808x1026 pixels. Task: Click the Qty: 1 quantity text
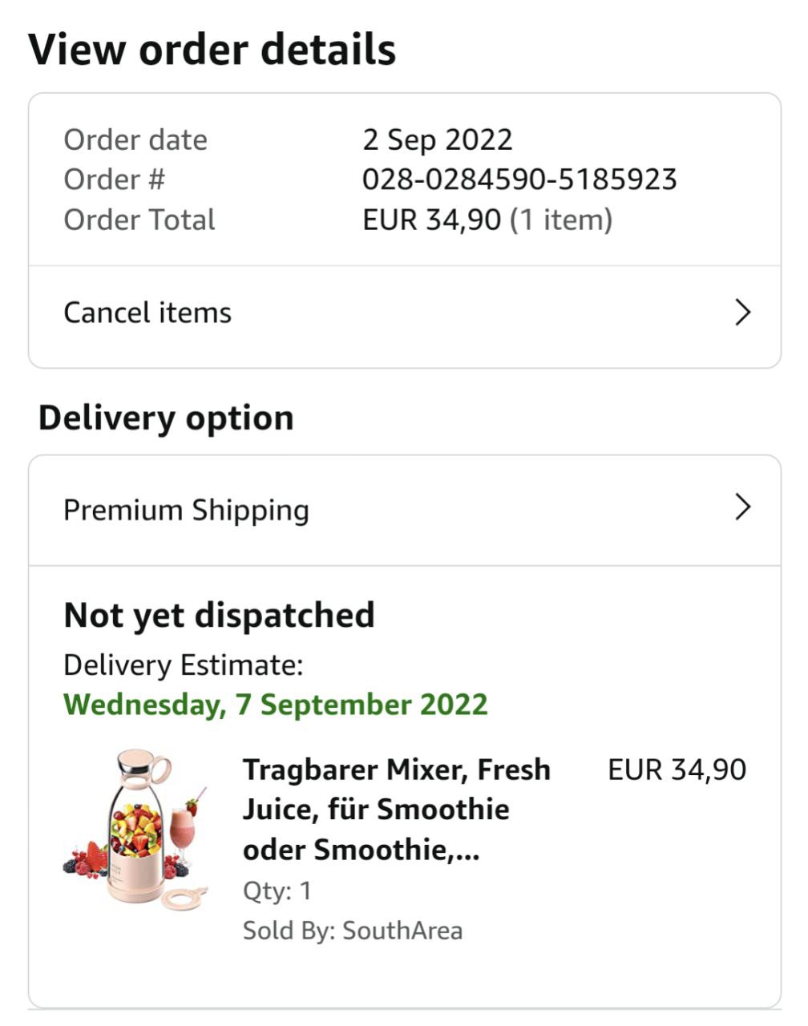277,891
